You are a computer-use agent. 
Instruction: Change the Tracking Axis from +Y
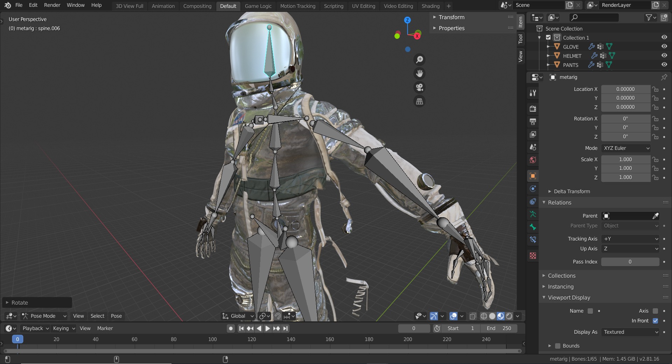(630, 239)
